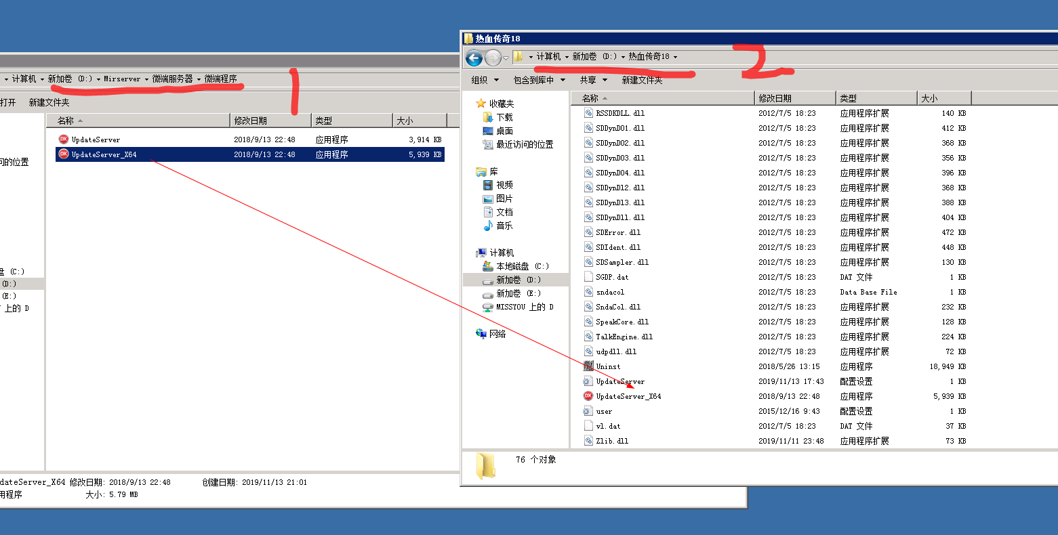Select file udpdll.dll

[x=616, y=351]
